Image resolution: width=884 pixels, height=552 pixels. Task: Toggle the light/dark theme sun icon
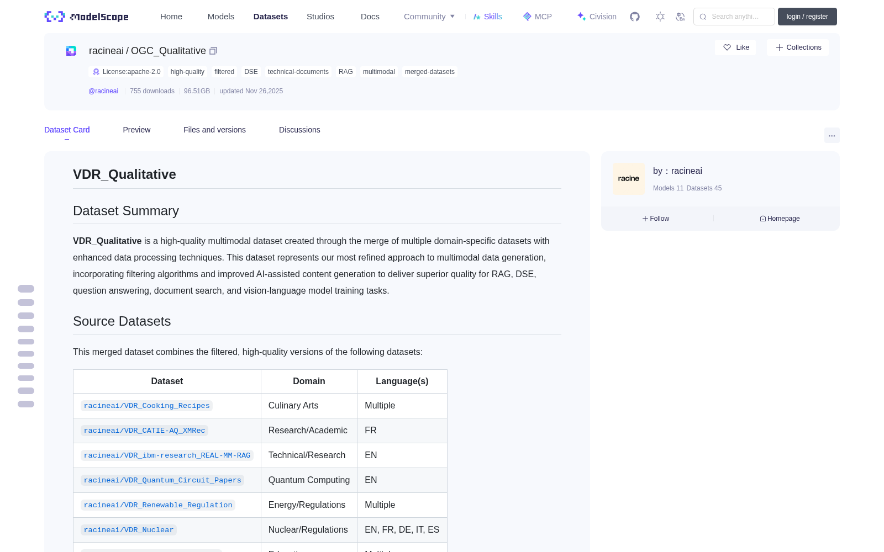tap(660, 17)
